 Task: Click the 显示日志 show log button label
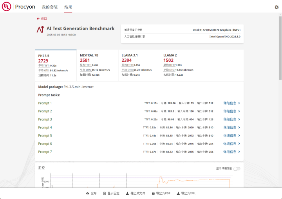pos(114,194)
